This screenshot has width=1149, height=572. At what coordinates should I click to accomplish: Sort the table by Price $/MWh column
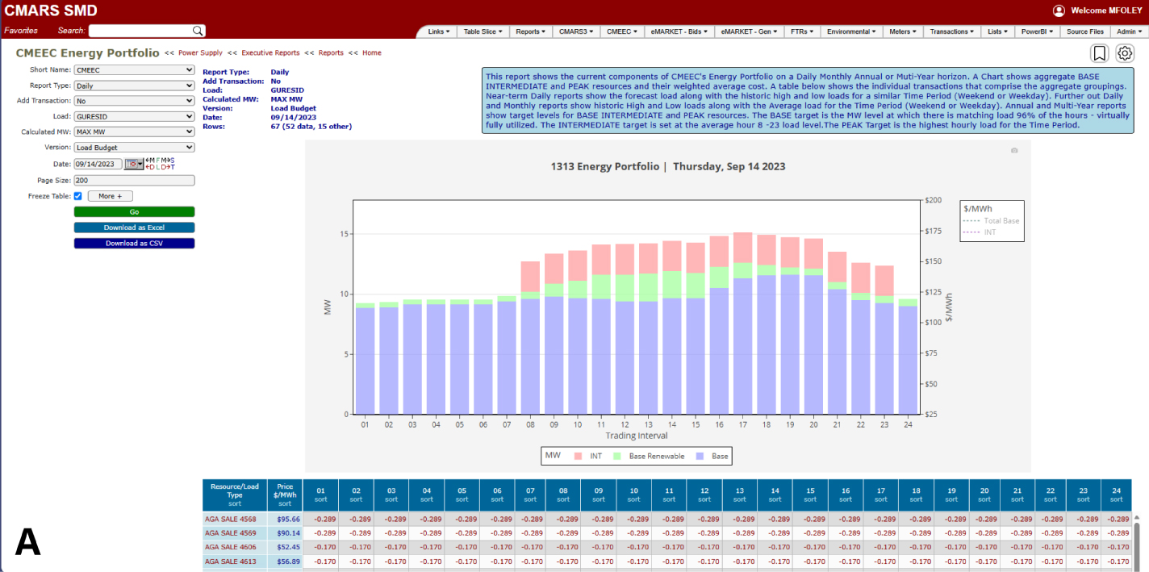[x=284, y=503]
